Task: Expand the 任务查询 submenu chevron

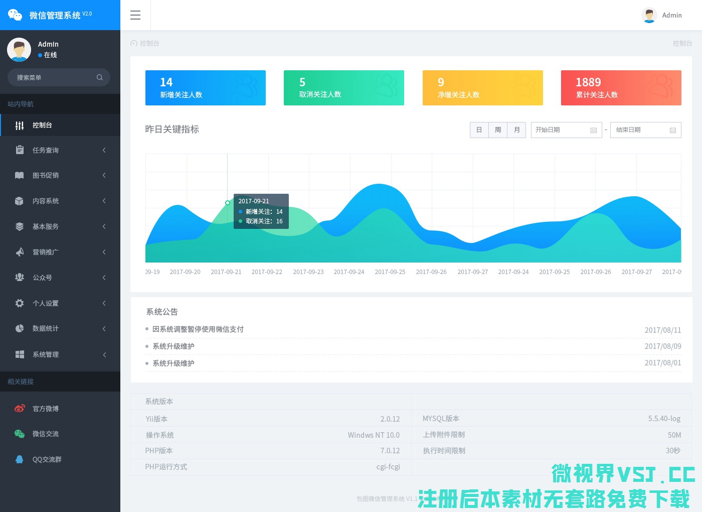Action: click(104, 150)
